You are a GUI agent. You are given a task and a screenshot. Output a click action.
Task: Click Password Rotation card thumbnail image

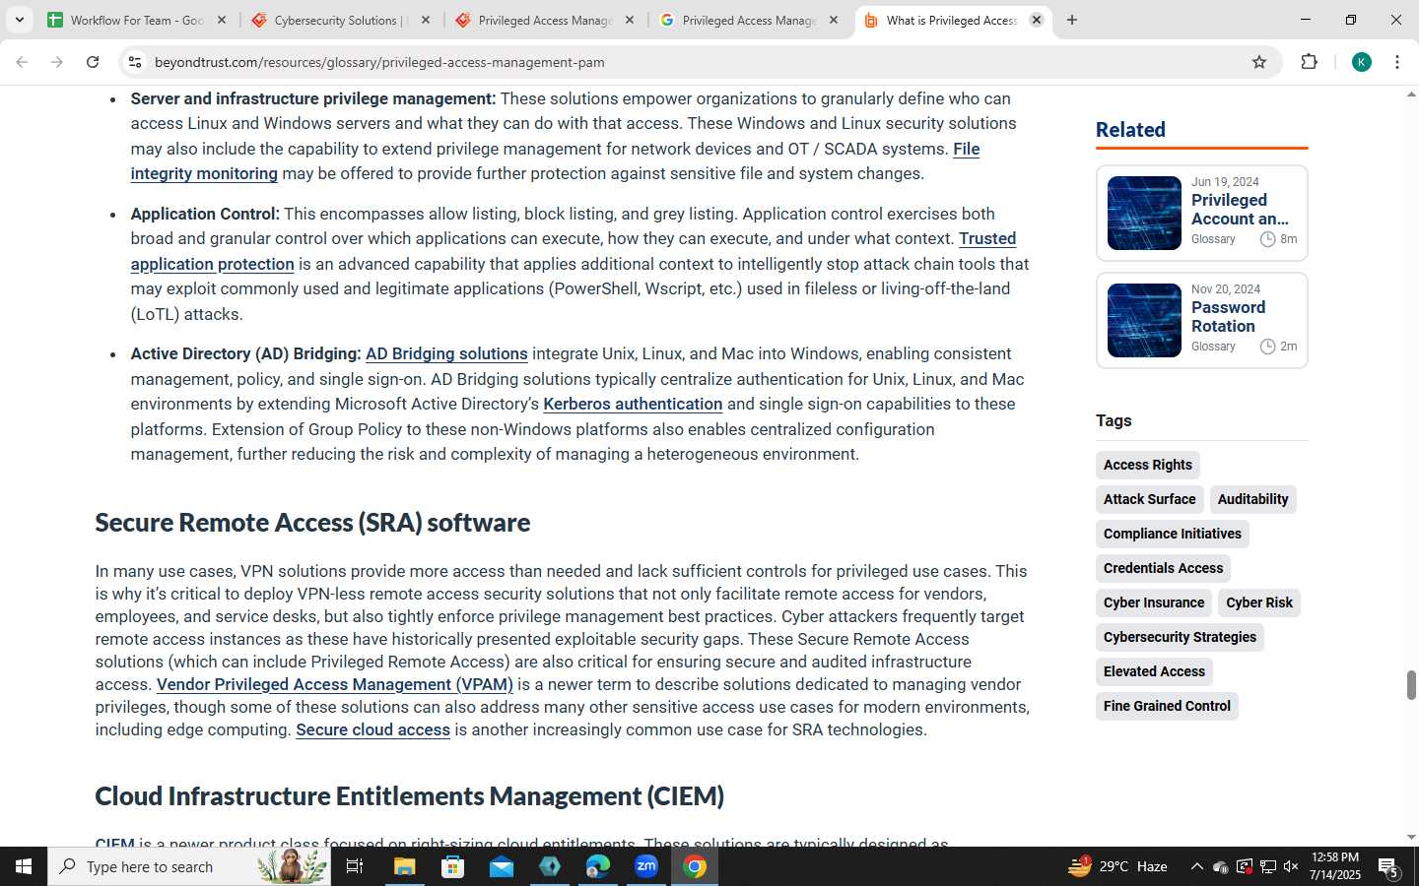coord(1144,320)
